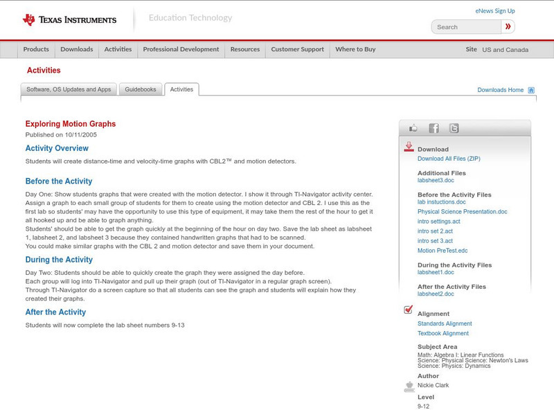Download intro set 3.act file

(x=435, y=241)
